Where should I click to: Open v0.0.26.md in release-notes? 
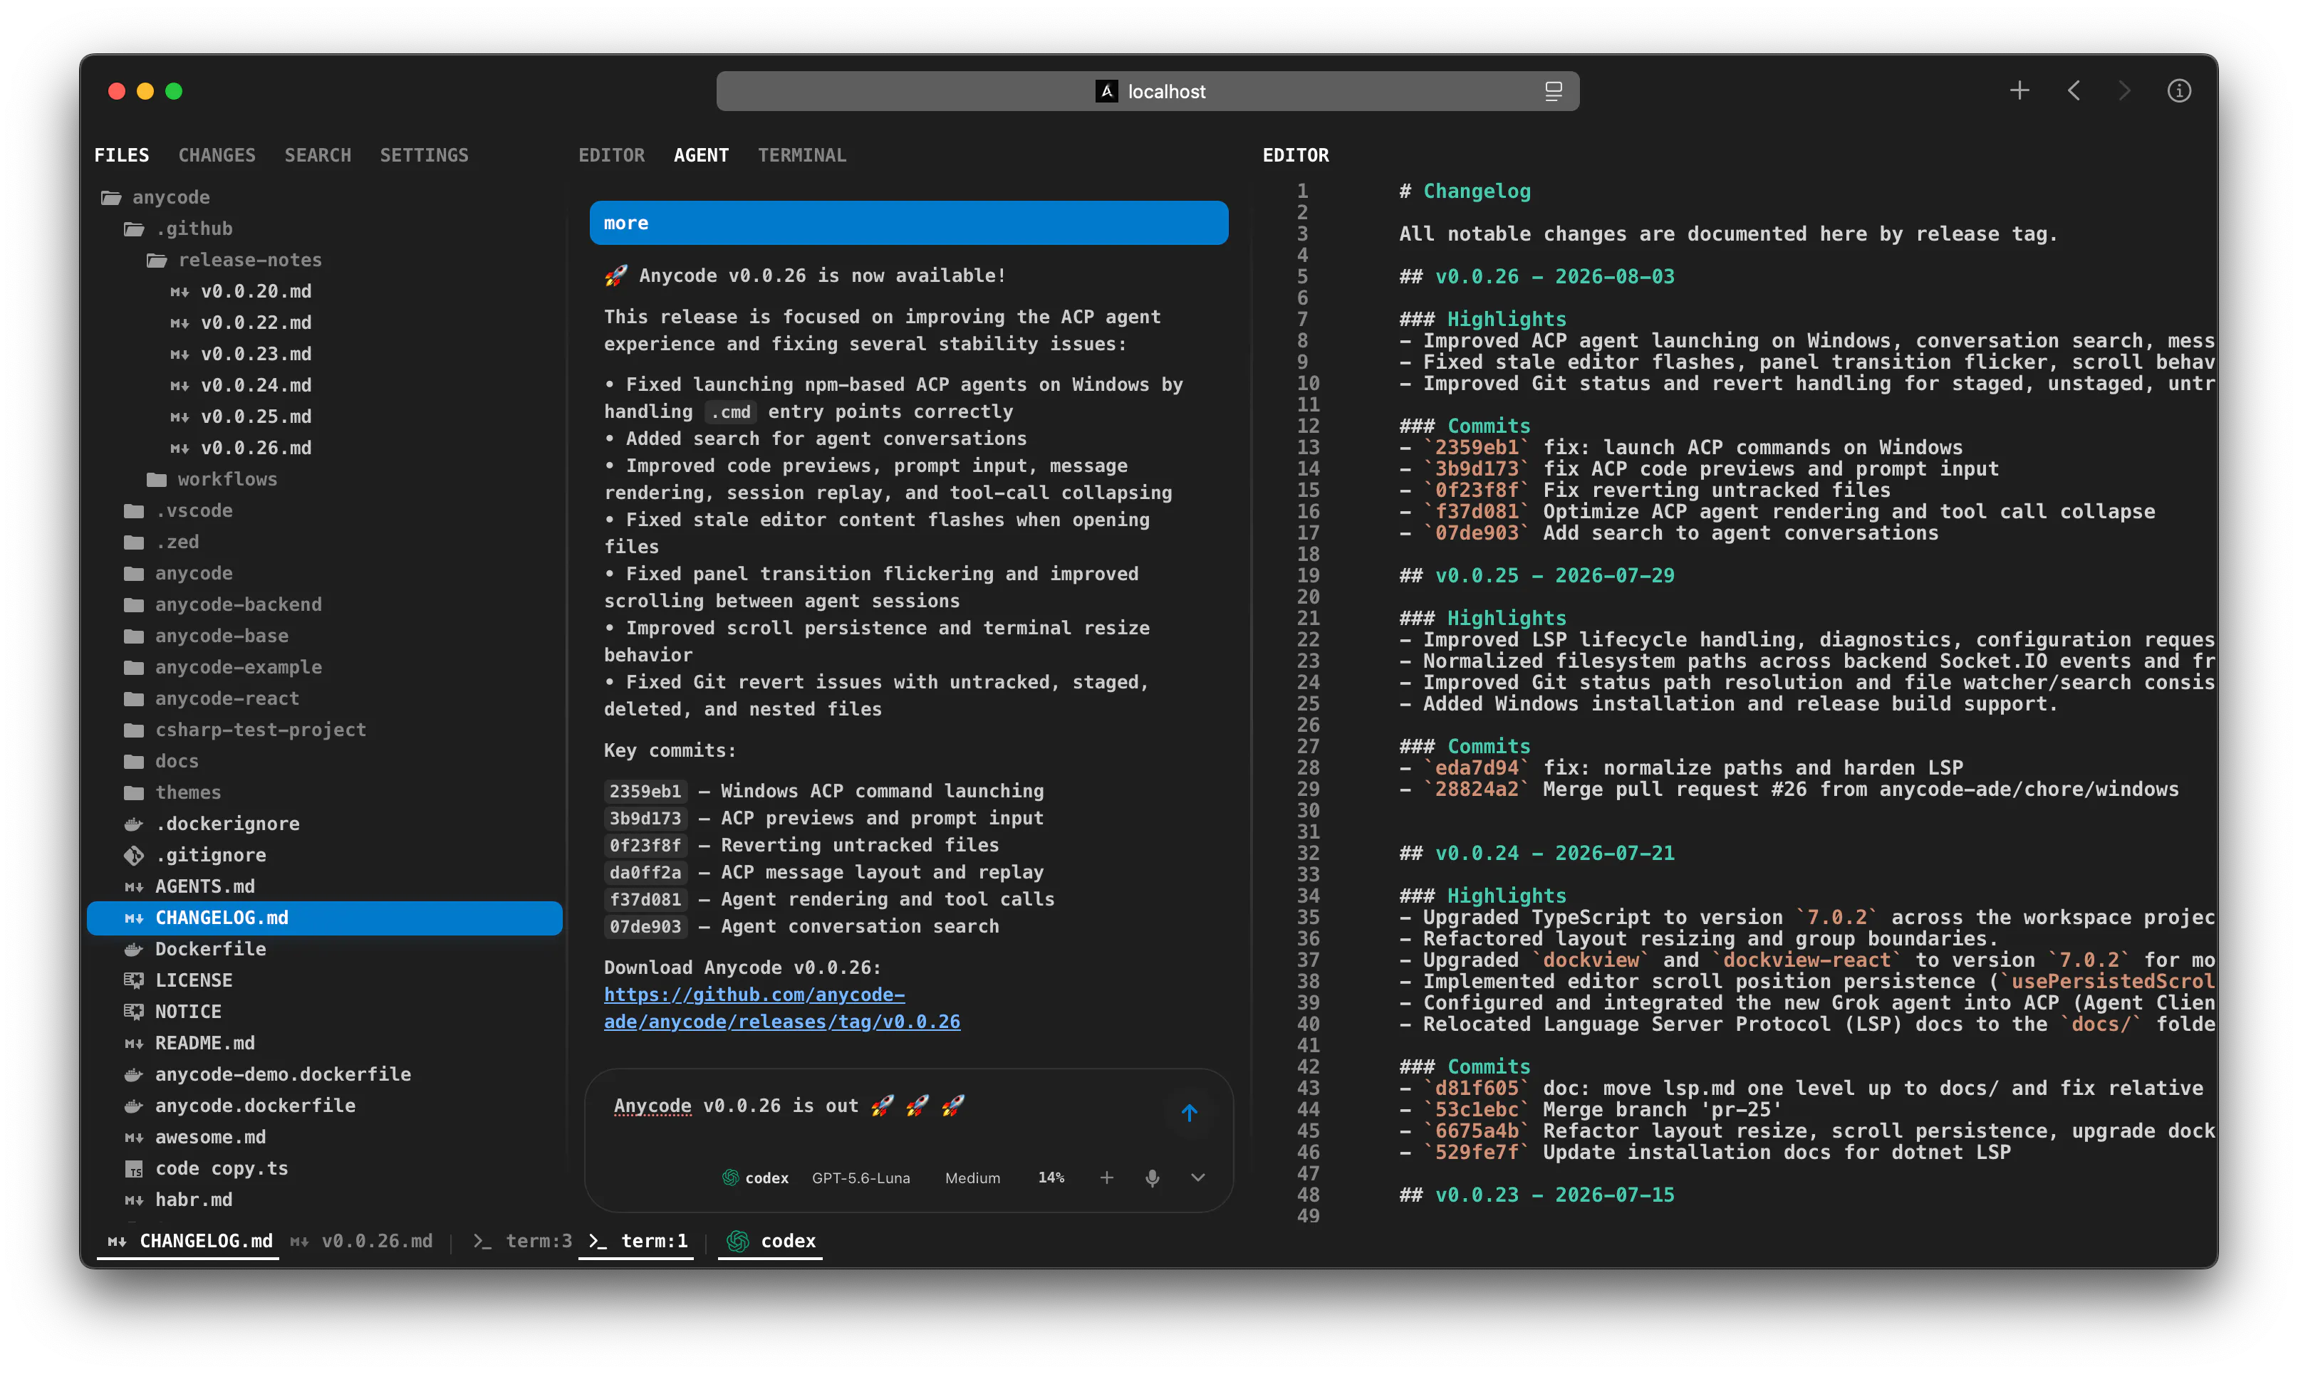click(241, 448)
